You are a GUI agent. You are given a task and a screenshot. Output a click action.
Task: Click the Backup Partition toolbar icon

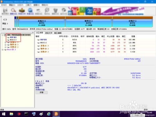64,11
